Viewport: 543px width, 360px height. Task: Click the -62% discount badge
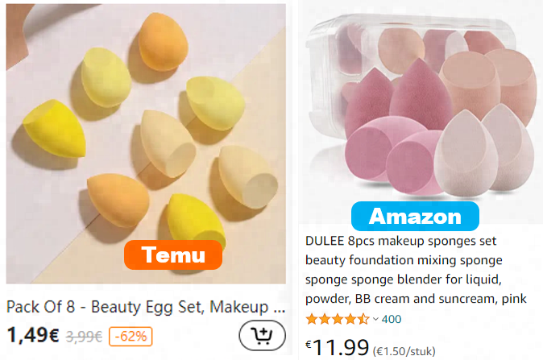(131, 336)
